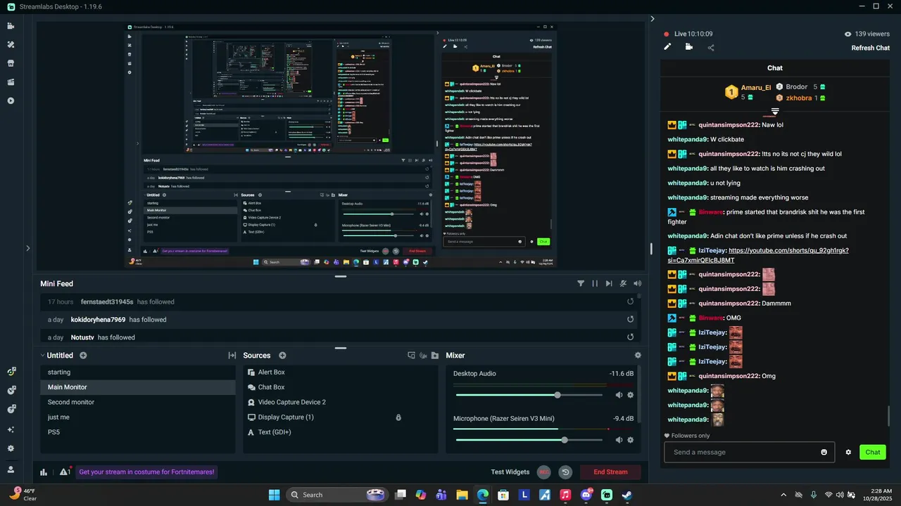Select the Main Monitor scene
This screenshot has width=901, height=506.
click(137, 387)
